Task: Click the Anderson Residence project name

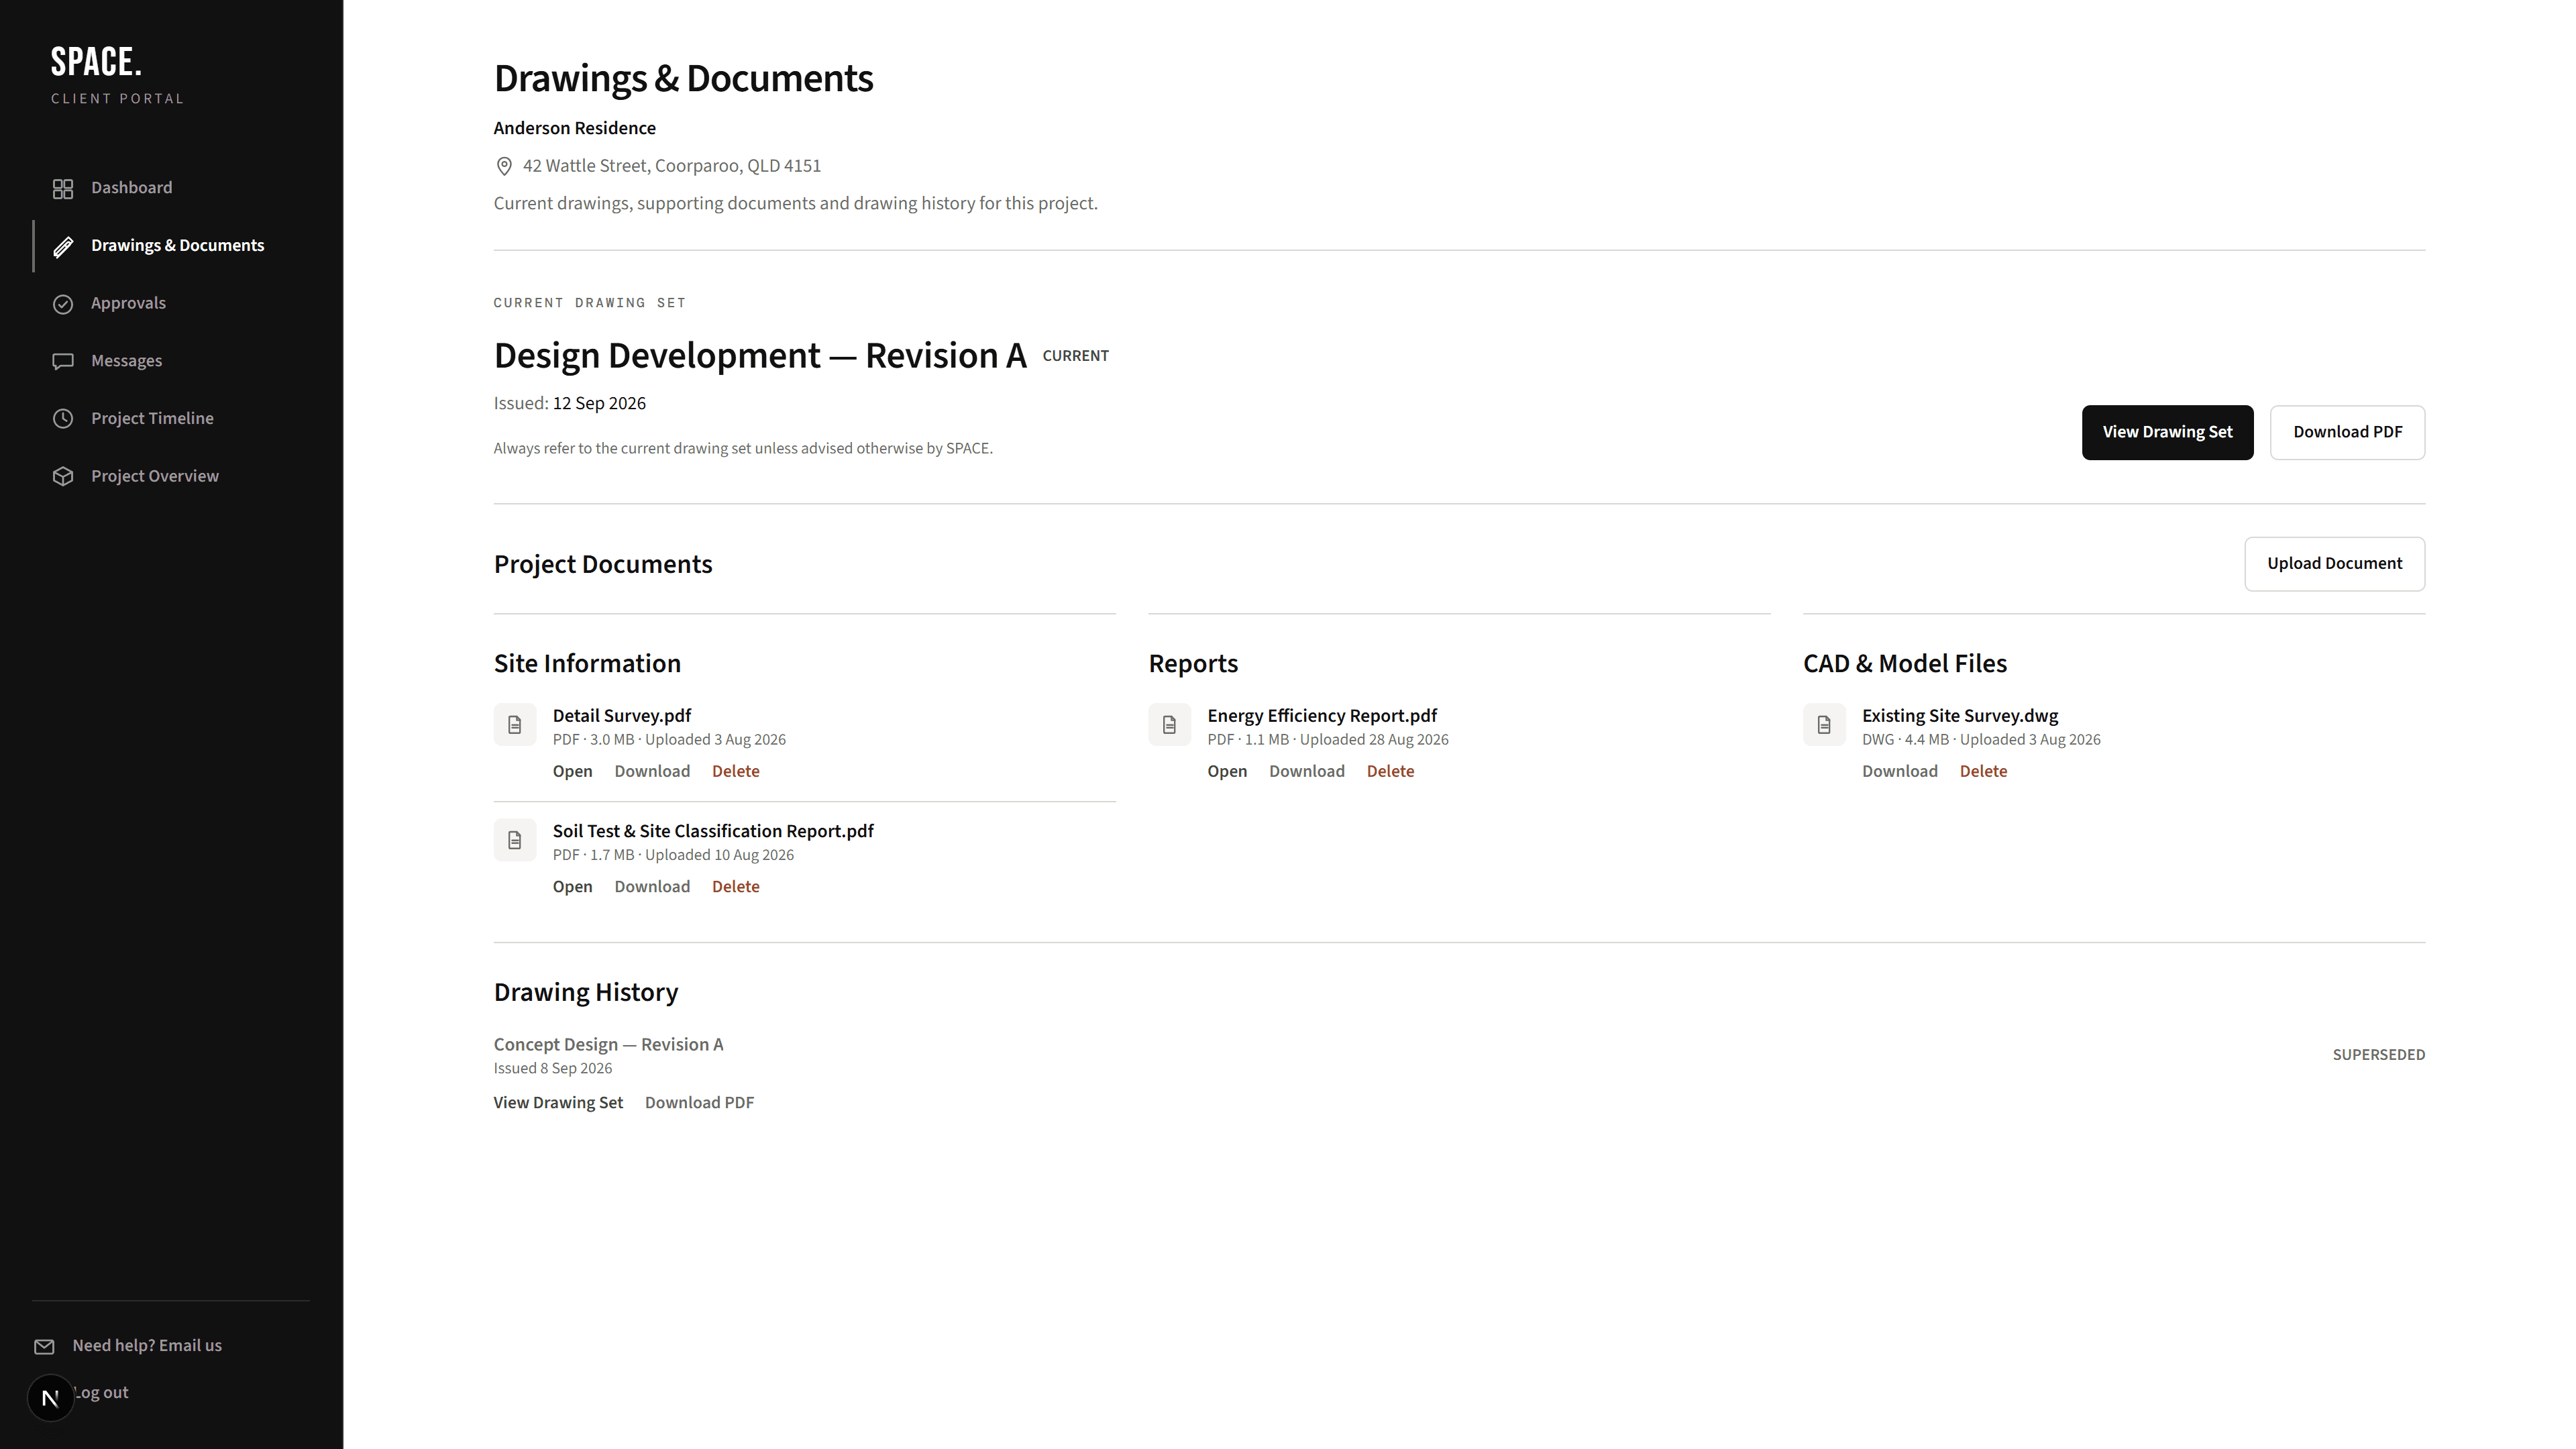Action: click(x=575, y=128)
